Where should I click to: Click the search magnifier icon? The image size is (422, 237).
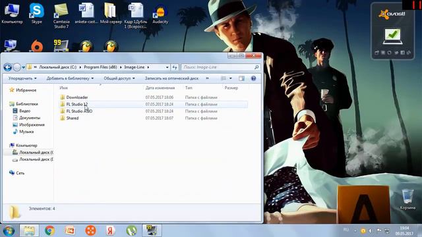pyautogui.click(x=256, y=67)
